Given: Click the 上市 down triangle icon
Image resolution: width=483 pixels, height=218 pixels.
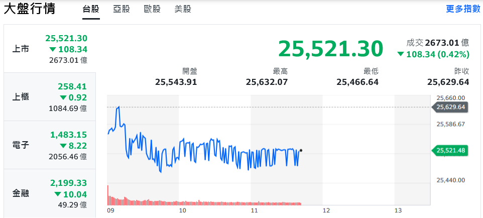Looking at the screenshot, I should tap(53, 49).
